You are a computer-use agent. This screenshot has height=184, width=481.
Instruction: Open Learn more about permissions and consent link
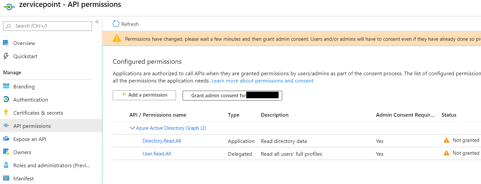(262, 81)
